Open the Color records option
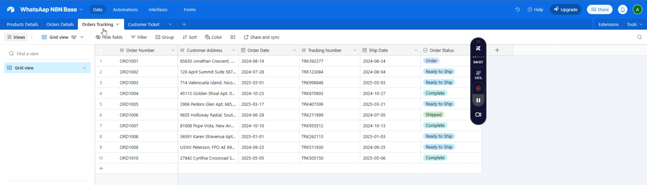The height and width of the screenshot is (185, 647). coord(214,37)
